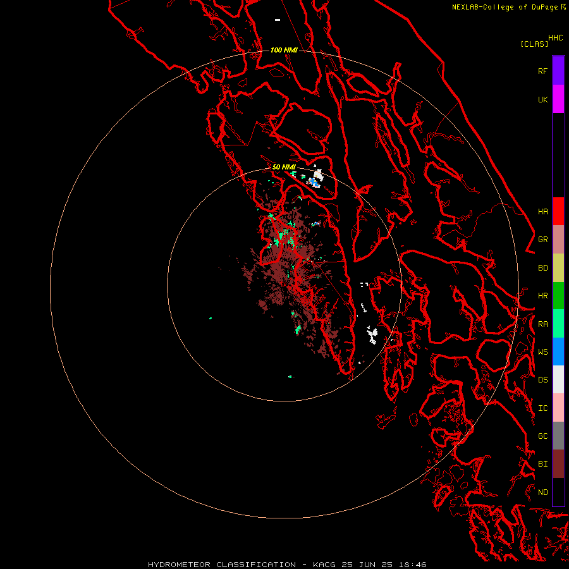Click the 'DS' legend label
569x569 pixels.
click(x=542, y=380)
